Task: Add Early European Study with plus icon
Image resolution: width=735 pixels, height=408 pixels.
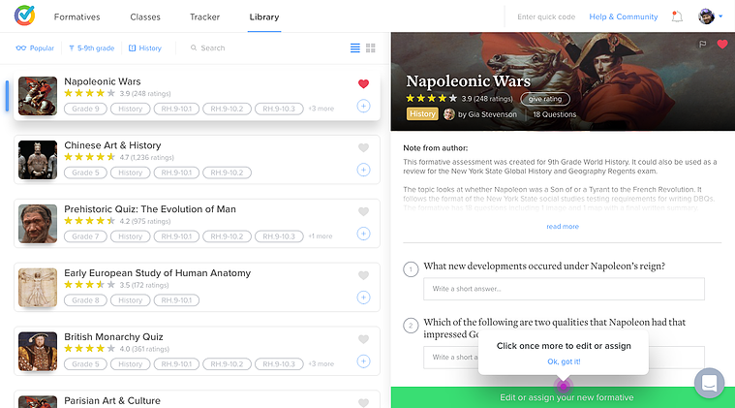Action: tap(363, 298)
